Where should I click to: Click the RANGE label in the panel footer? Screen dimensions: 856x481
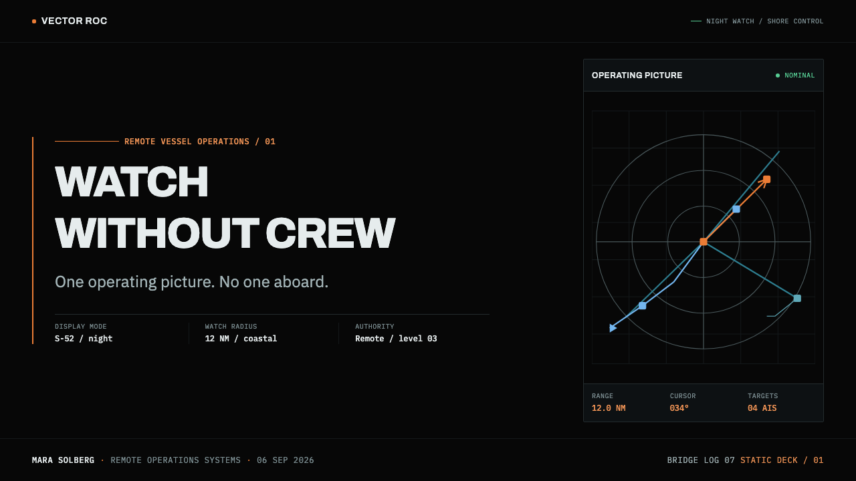click(x=603, y=396)
